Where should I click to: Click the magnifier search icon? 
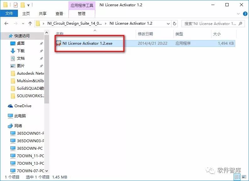241,24
